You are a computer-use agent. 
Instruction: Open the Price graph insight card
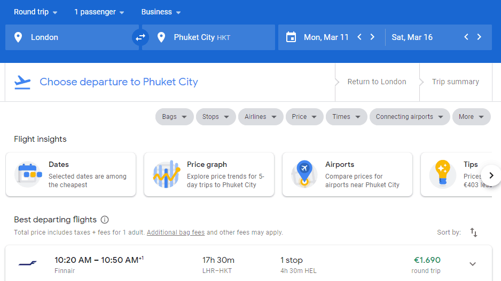(209, 174)
